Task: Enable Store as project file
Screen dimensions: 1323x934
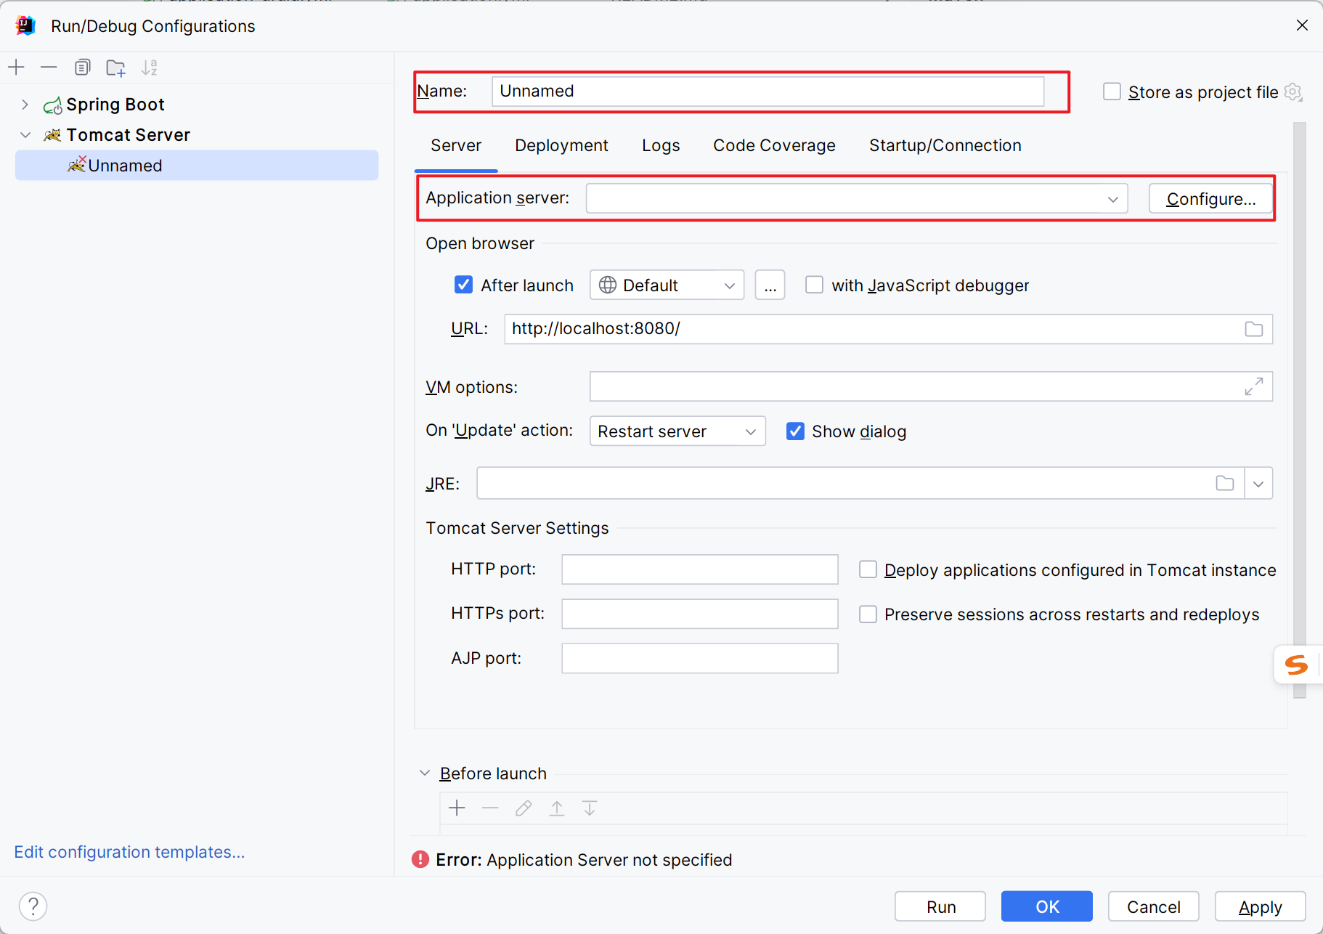Action: [x=1112, y=92]
